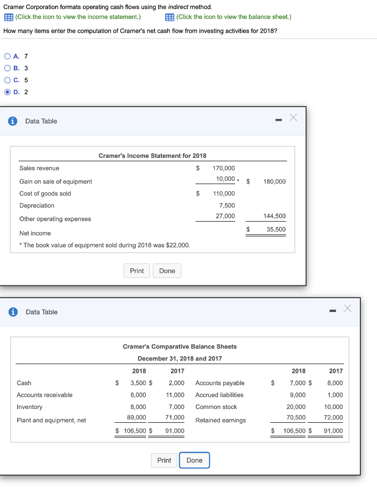The width and height of the screenshot is (377, 487).
Task: Click the info icon on the income statement Data Table
Action: (x=13, y=121)
